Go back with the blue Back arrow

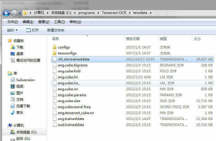click(6, 13)
